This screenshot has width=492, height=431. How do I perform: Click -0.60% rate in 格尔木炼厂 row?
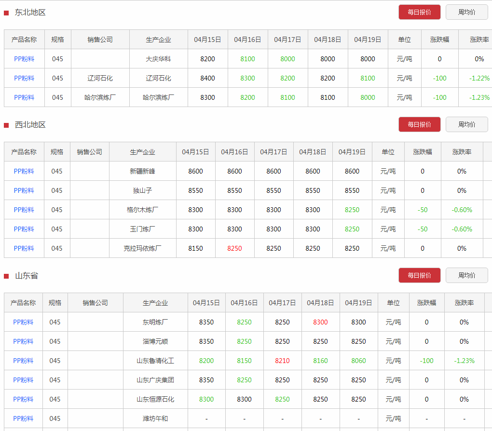(x=462, y=210)
